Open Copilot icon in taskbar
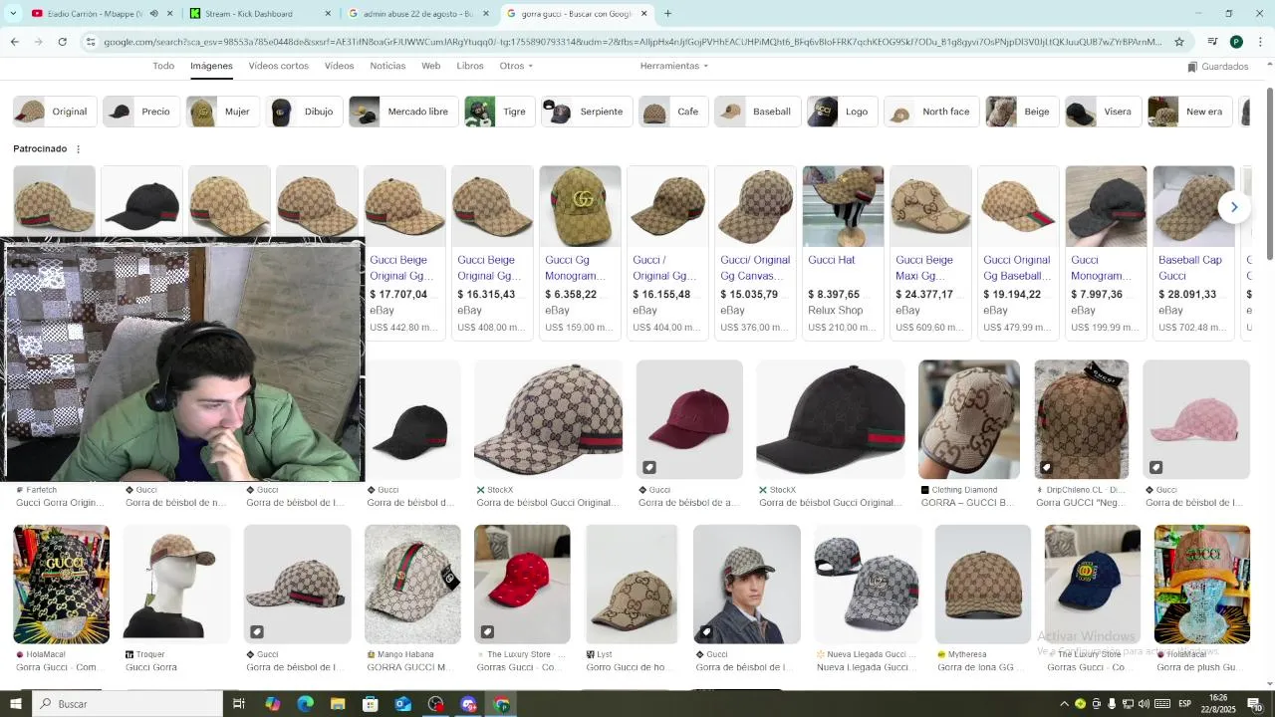The width and height of the screenshot is (1275, 717). pos(272,704)
